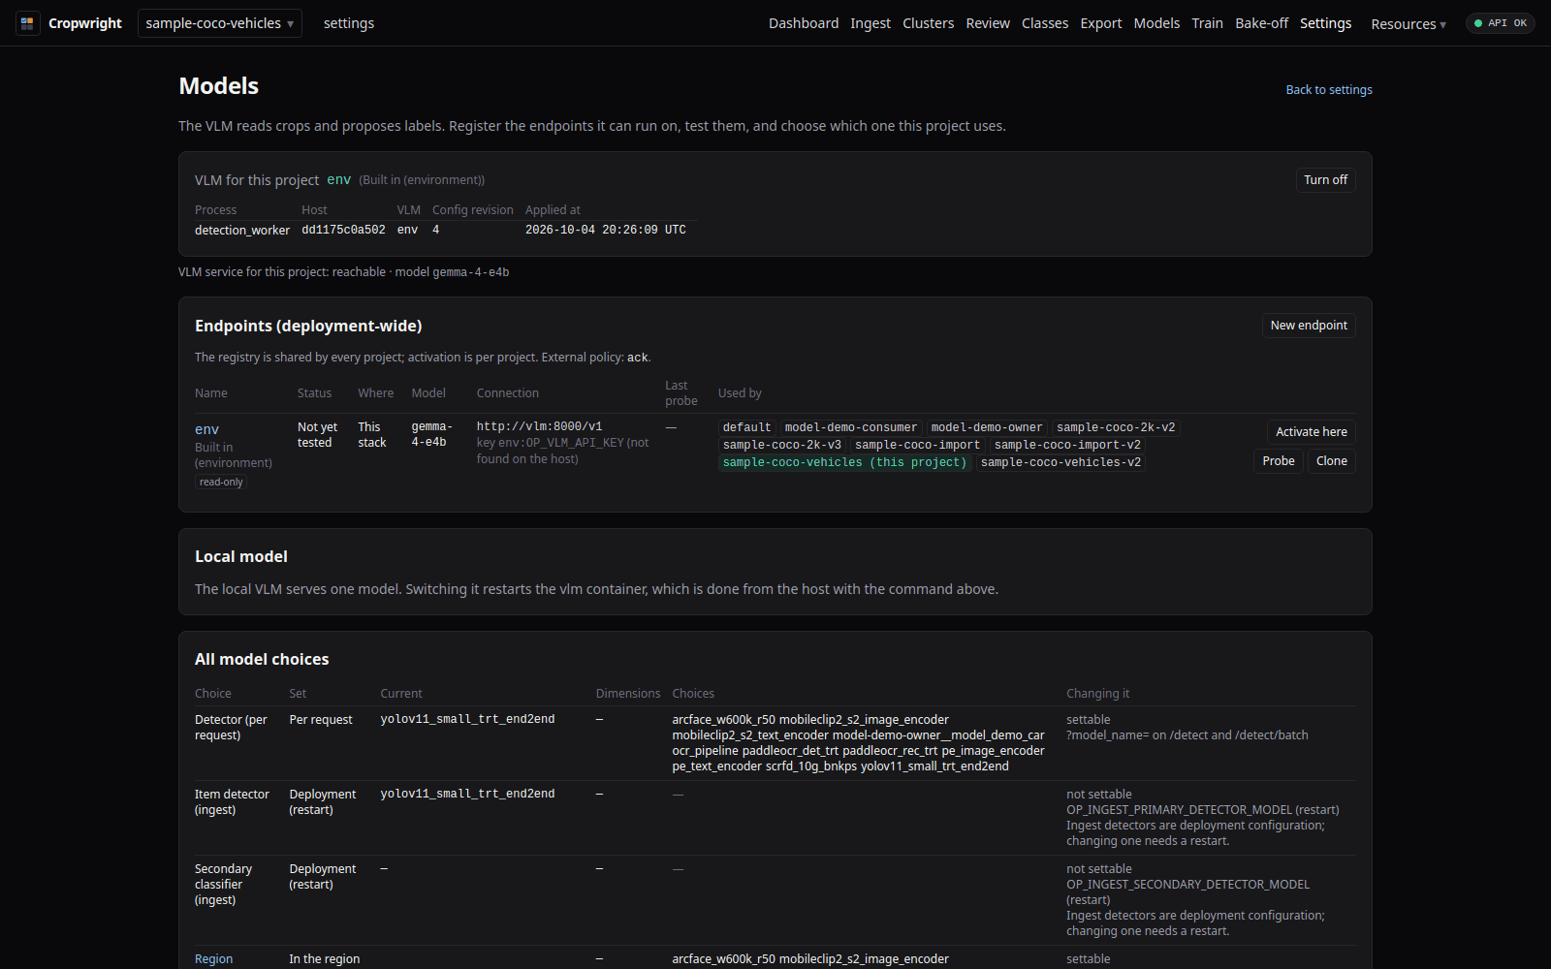The height and width of the screenshot is (969, 1551).
Task: Click the API OK status indicator
Action: [1500, 23]
